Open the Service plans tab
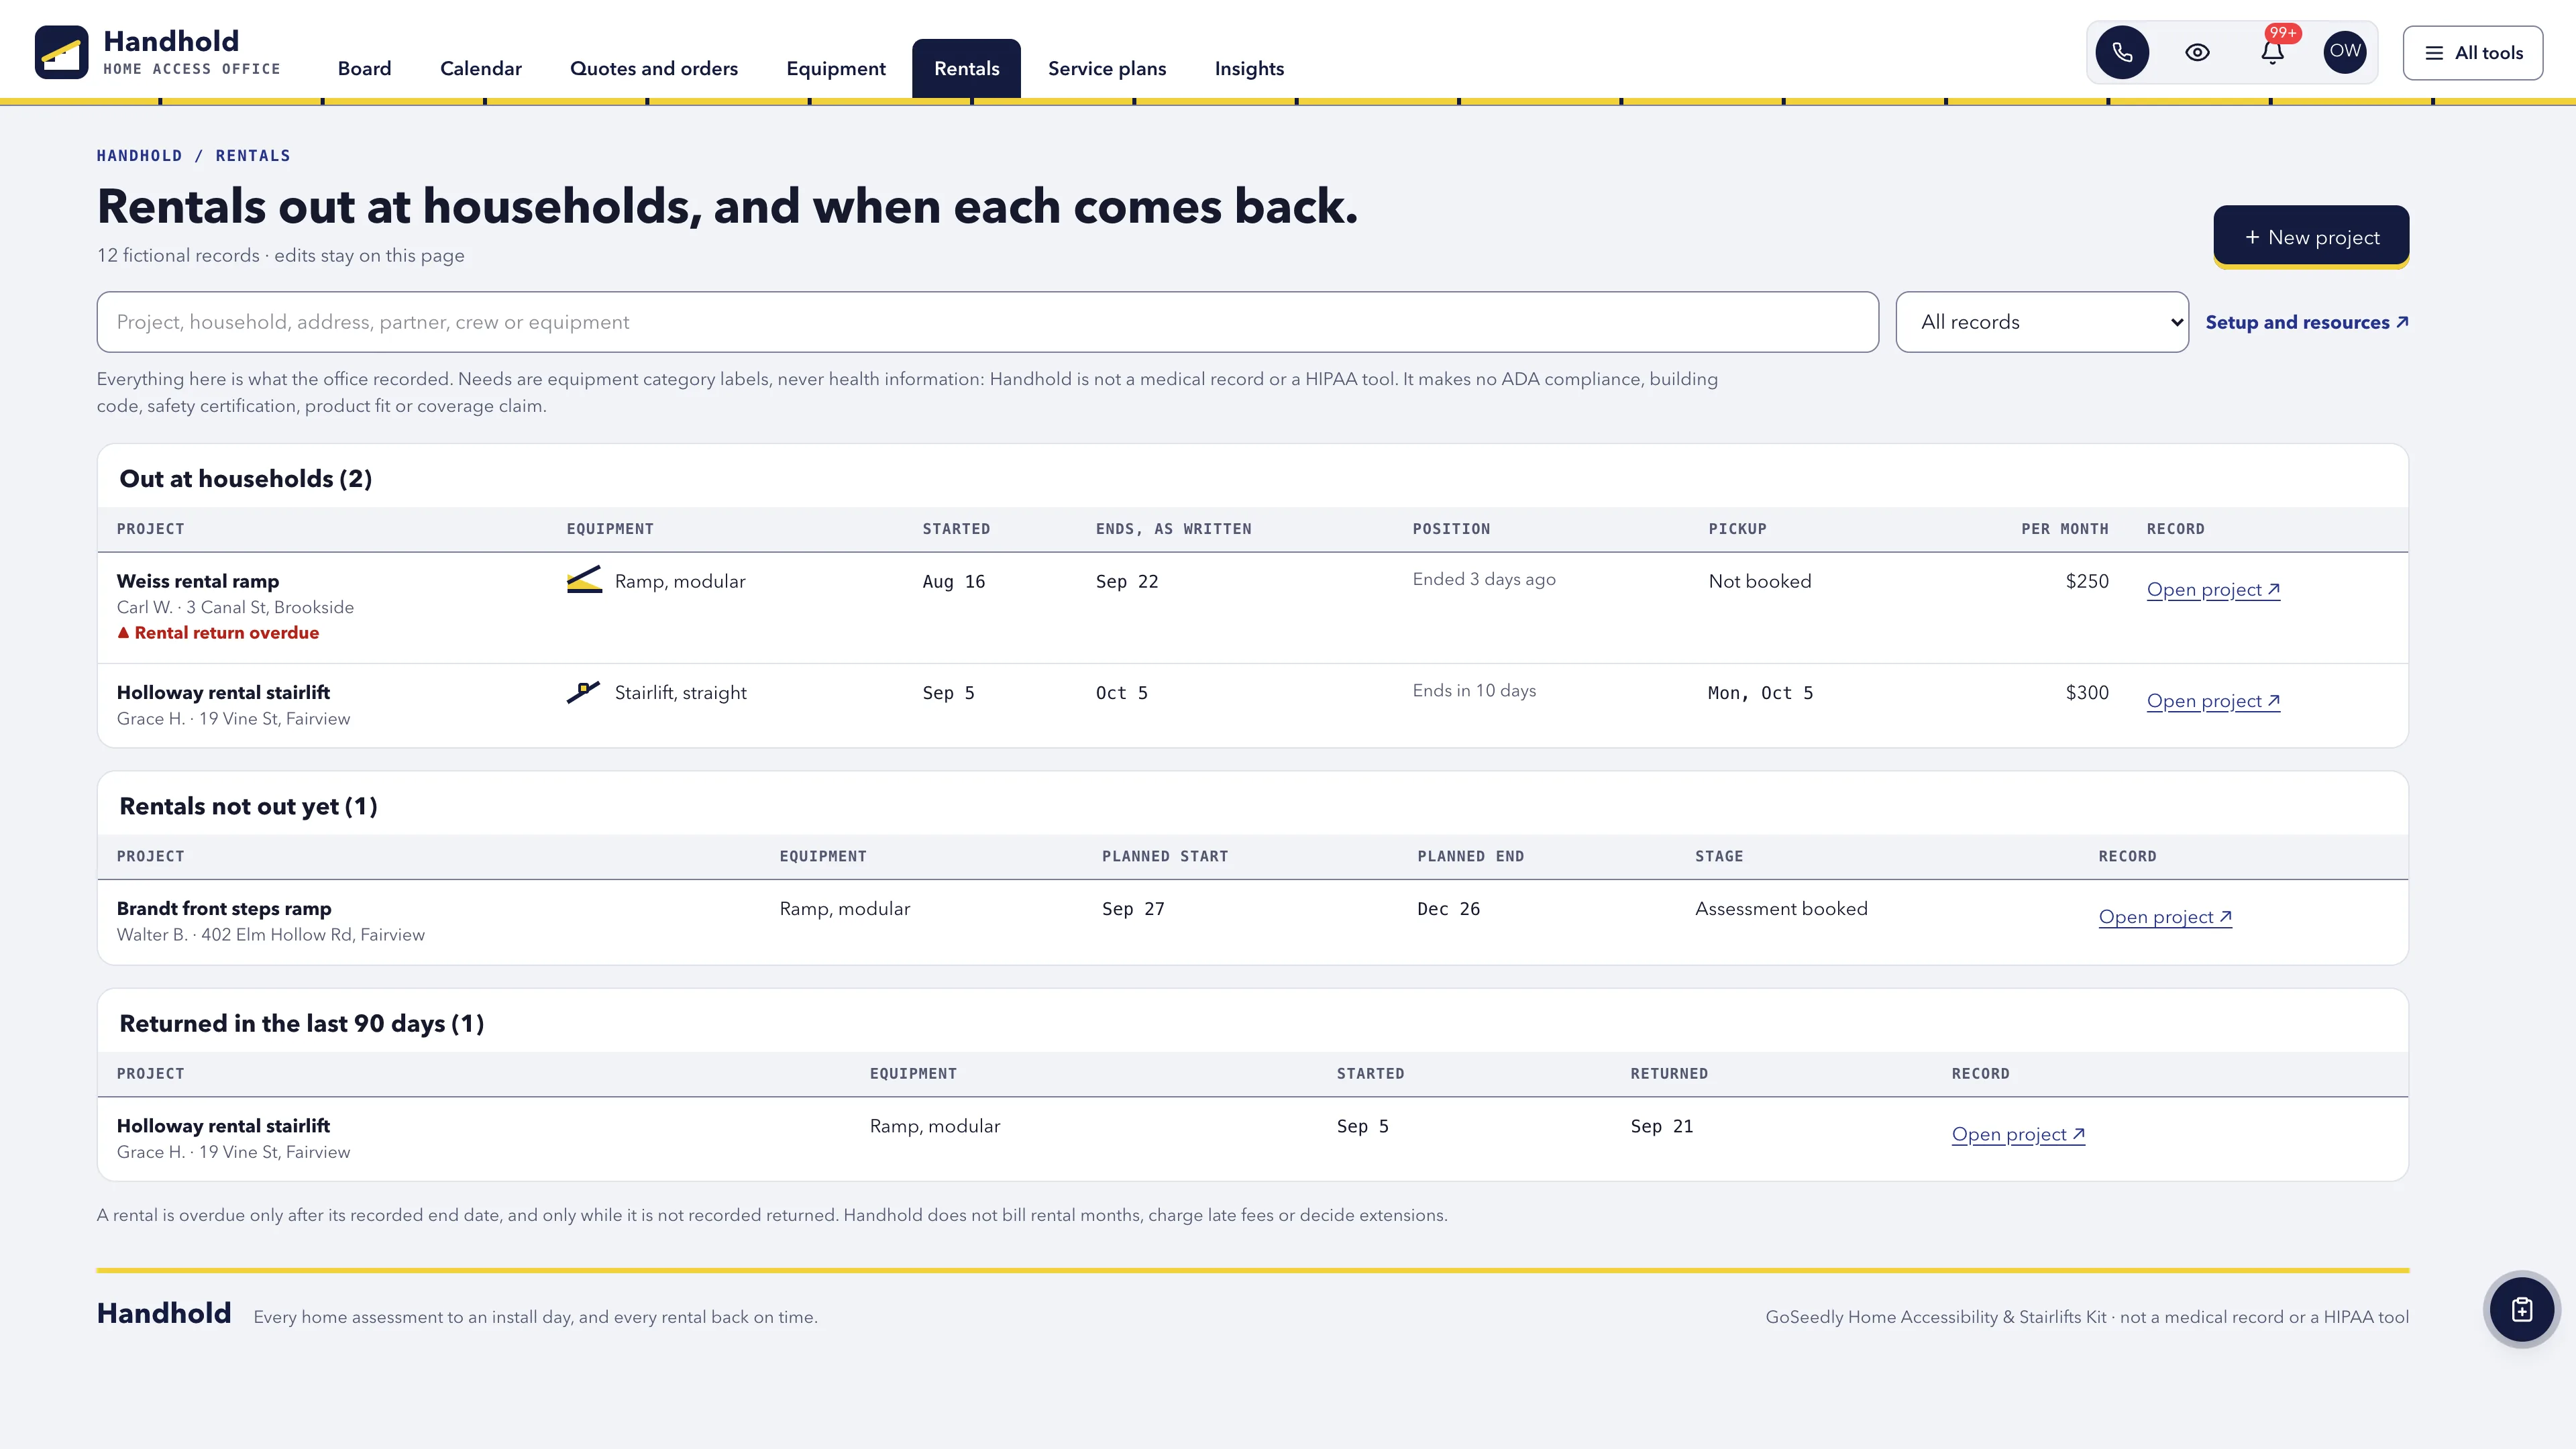 pyautogui.click(x=1107, y=69)
